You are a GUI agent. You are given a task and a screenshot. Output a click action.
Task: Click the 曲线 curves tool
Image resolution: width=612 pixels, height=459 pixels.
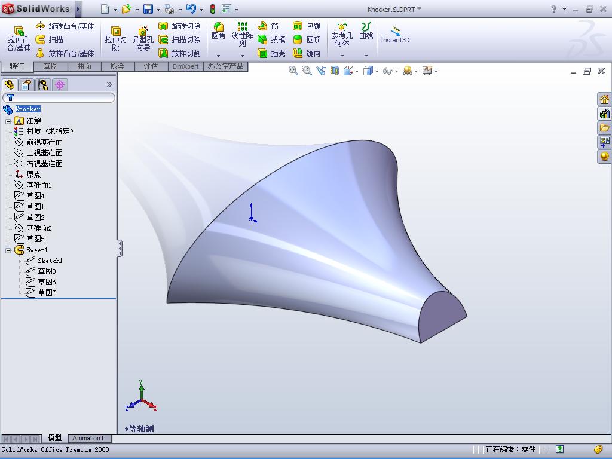366,31
